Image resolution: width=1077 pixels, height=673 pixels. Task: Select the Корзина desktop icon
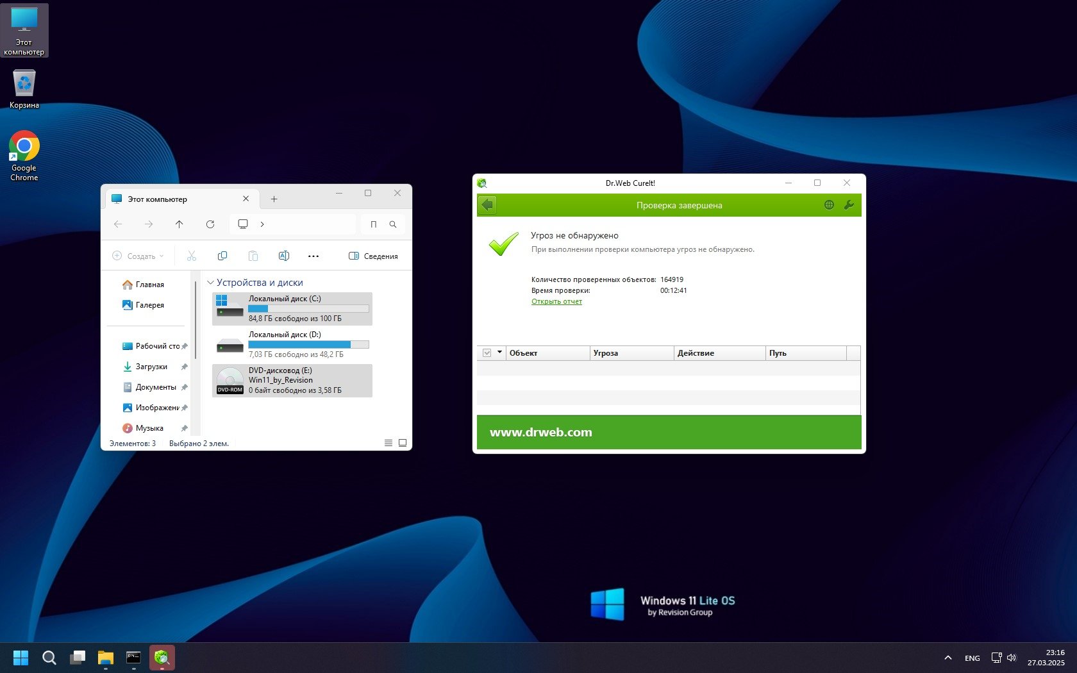point(24,89)
